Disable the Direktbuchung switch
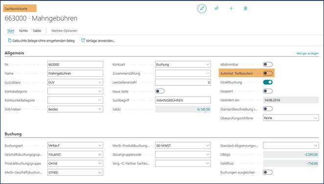Viewport: 324px width, 184px height. (268, 82)
